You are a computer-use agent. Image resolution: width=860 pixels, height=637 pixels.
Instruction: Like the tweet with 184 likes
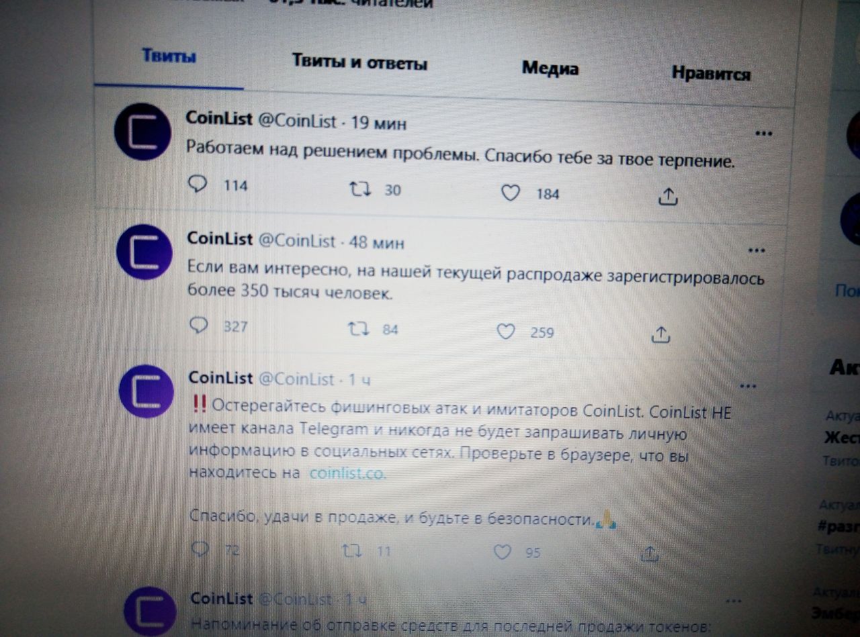point(511,193)
